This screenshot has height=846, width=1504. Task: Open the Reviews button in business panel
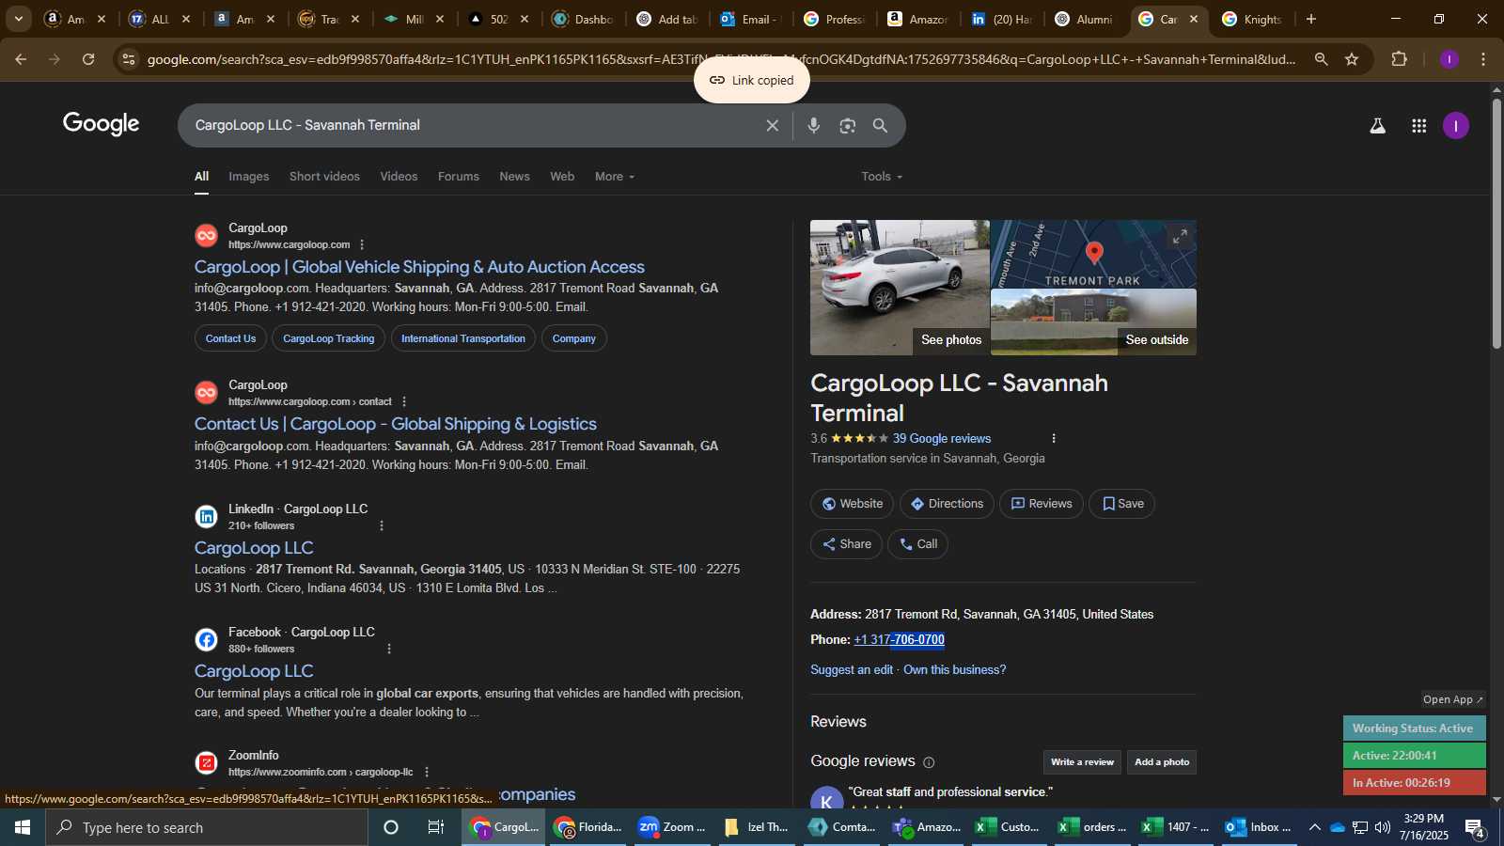(1042, 504)
